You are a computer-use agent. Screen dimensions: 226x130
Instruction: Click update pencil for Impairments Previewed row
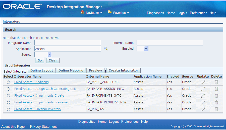tap(203, 102)
